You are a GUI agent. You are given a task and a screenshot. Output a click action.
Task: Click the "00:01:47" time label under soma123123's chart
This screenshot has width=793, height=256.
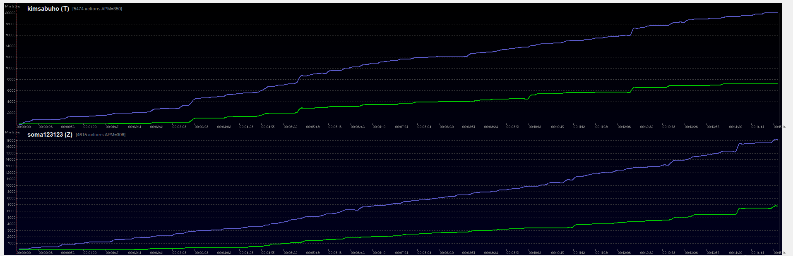click(x=112, y=253)
